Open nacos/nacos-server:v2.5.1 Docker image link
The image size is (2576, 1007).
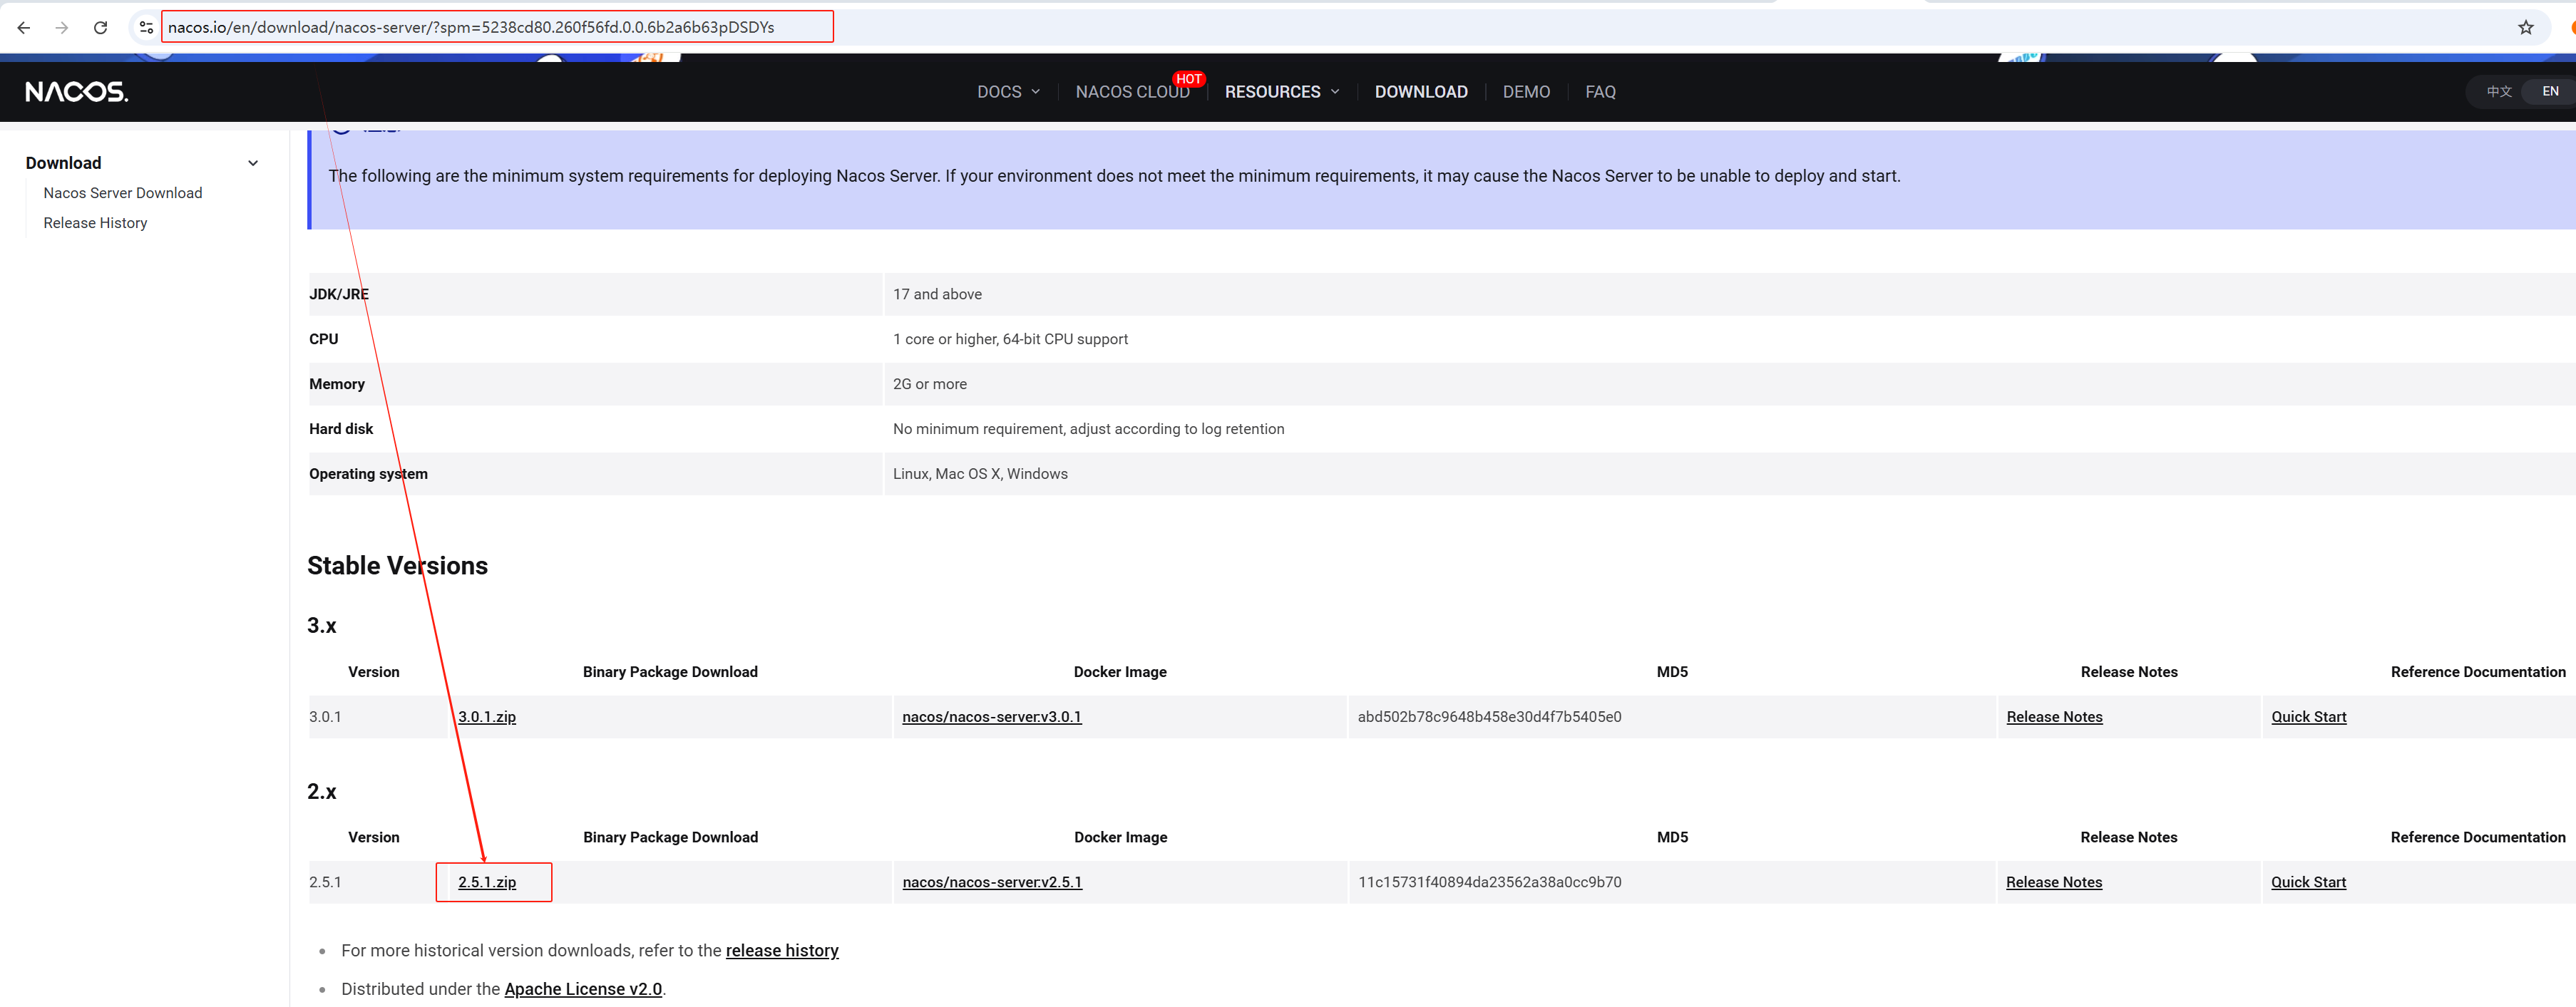click(x=991, y=882)
